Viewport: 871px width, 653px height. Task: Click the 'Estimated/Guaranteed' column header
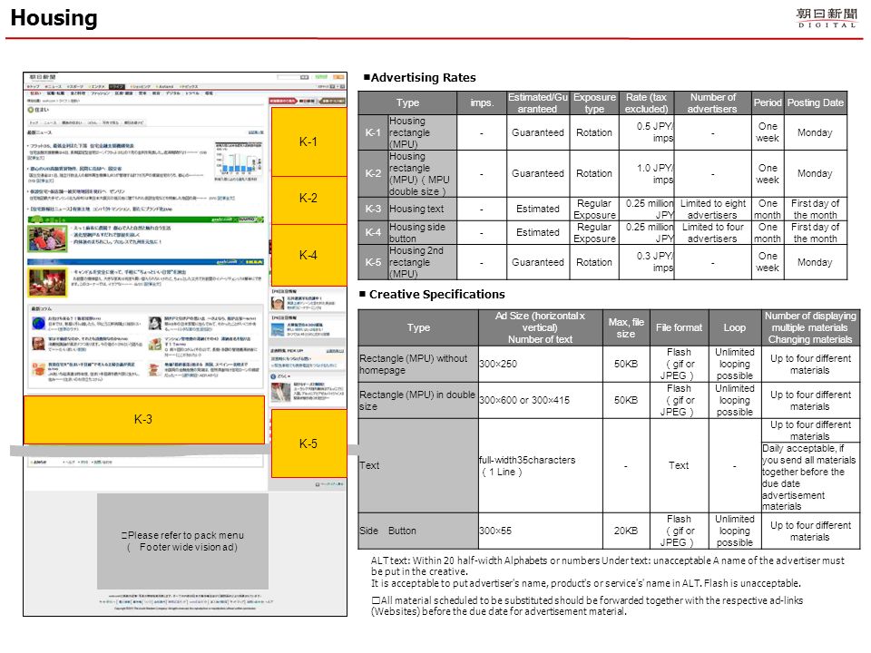[x=538, y=102]
